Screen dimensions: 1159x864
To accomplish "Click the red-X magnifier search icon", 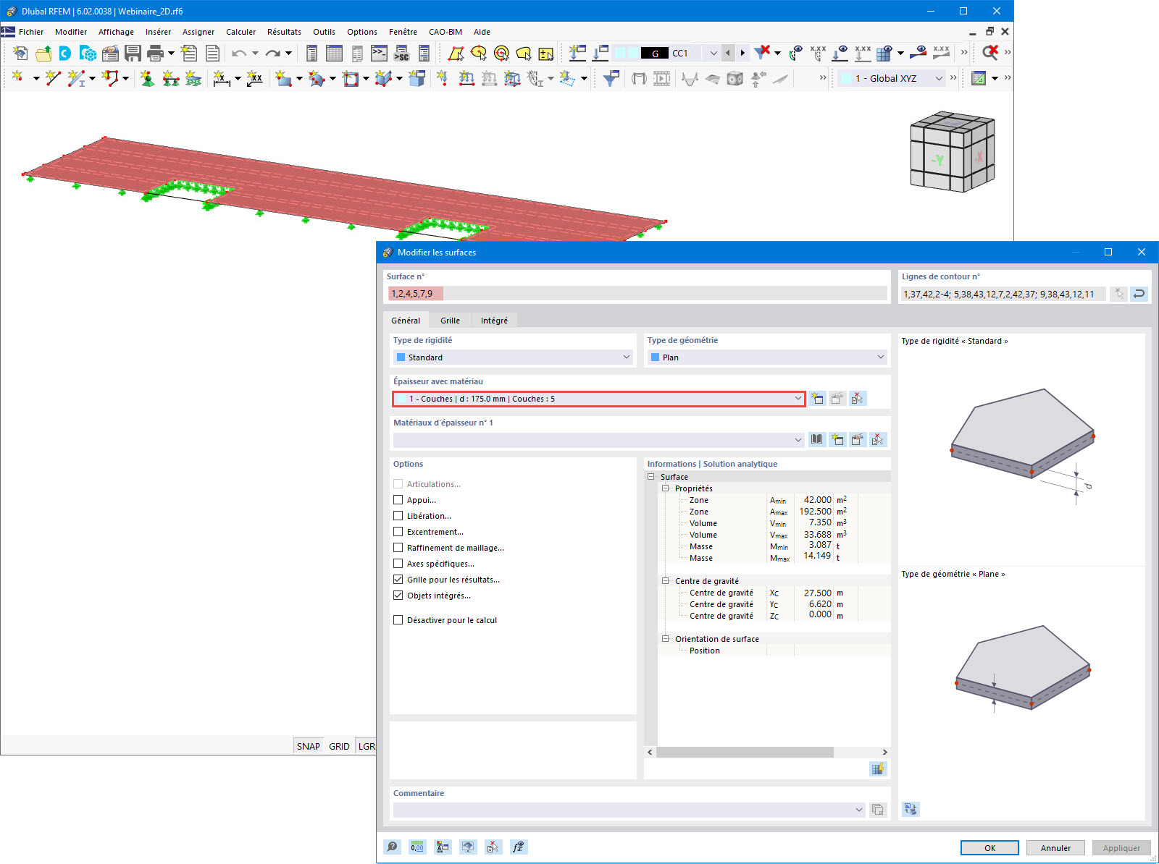I will click(990, 52).
